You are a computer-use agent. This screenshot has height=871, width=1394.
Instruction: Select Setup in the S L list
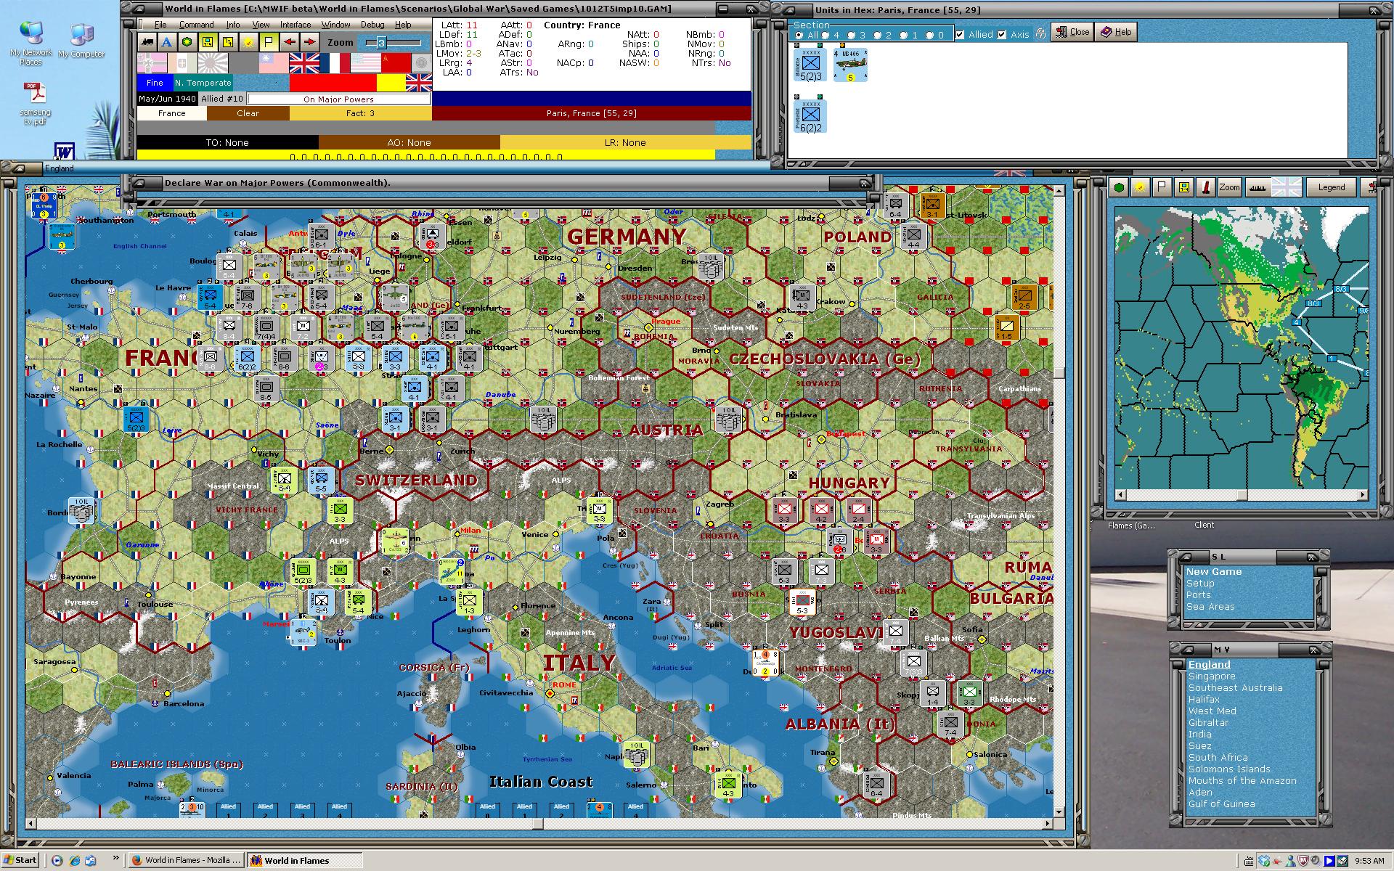1200,584
